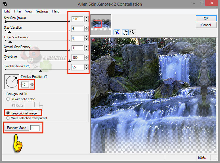Select Make selection transparent option

pos(8,118)
